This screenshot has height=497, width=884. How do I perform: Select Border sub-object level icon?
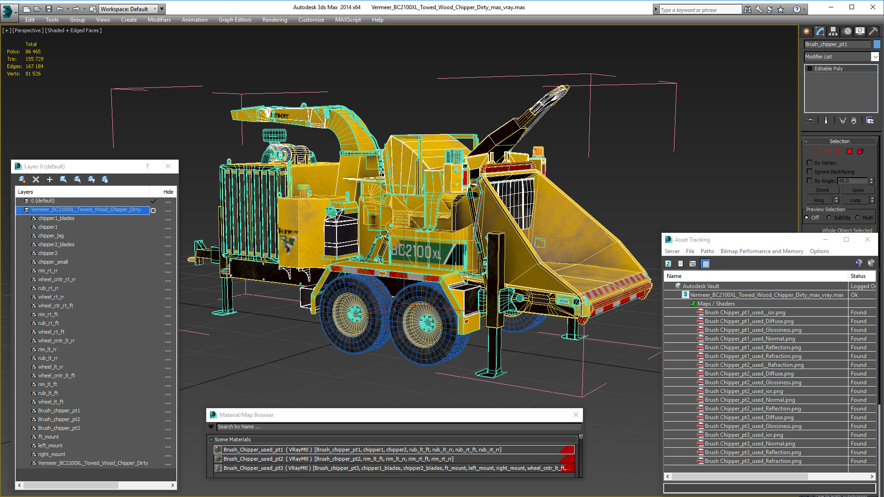pyautogui.click(x=838, y=151)
